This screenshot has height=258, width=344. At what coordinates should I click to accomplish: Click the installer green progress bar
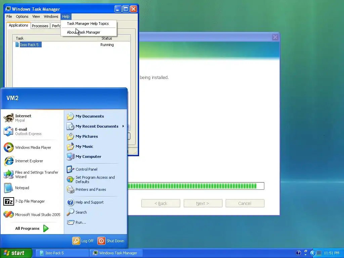(x=196, y=186)
